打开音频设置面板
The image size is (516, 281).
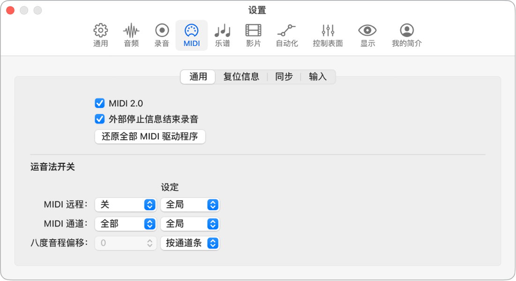pos(131,35)
